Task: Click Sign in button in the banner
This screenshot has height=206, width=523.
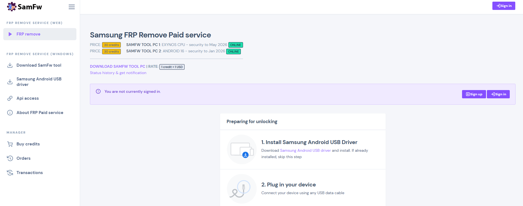Action: [498, 94]
